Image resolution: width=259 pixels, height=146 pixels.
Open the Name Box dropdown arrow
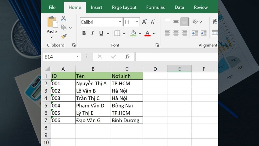tap(78, 57)
